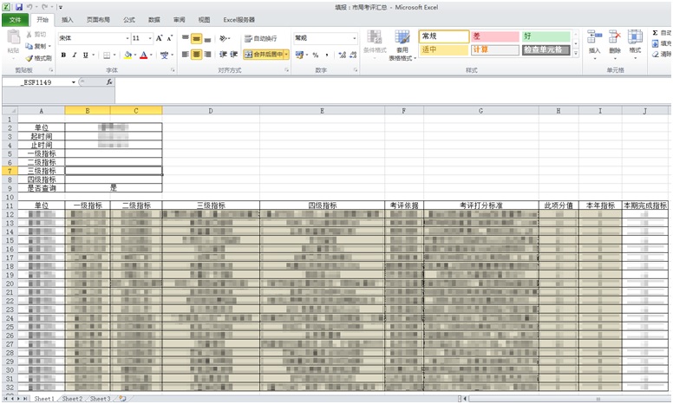Click the Delete cells (删除) icon
Image resolution: width=673 pixels, height=404 pixels.
(x=615, y=42)
